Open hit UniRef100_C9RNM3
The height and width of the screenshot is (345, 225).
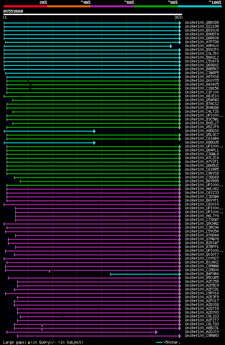[x=202, y=336]
